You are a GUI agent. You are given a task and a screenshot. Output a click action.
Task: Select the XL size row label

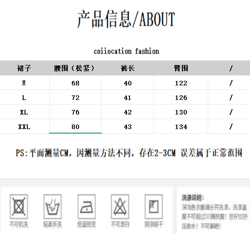click(x=24, y=112)
